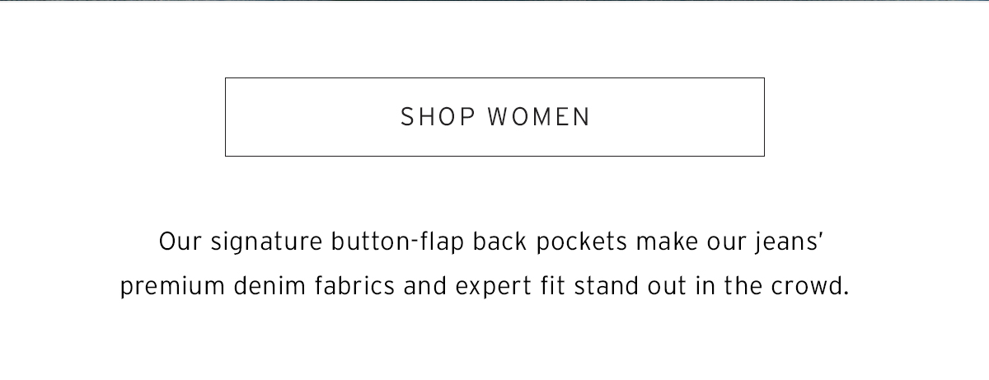
Task: Click the word signature in the description
Action: (x=267, y=244)
